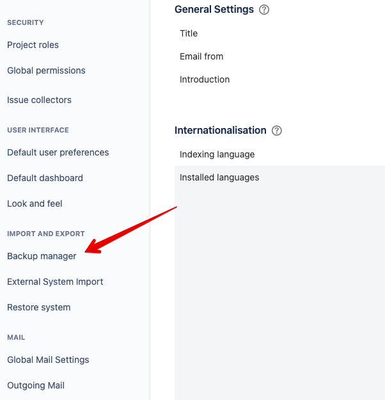Click help icon next to General Settings

pos(264,10)
